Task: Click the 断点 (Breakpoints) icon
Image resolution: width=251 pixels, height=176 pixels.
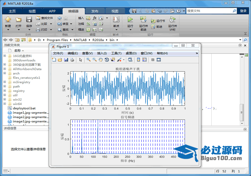Action: pyautogui.click(x=116, y=20)
